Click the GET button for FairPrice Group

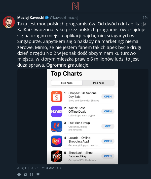(x=108, y=126)
